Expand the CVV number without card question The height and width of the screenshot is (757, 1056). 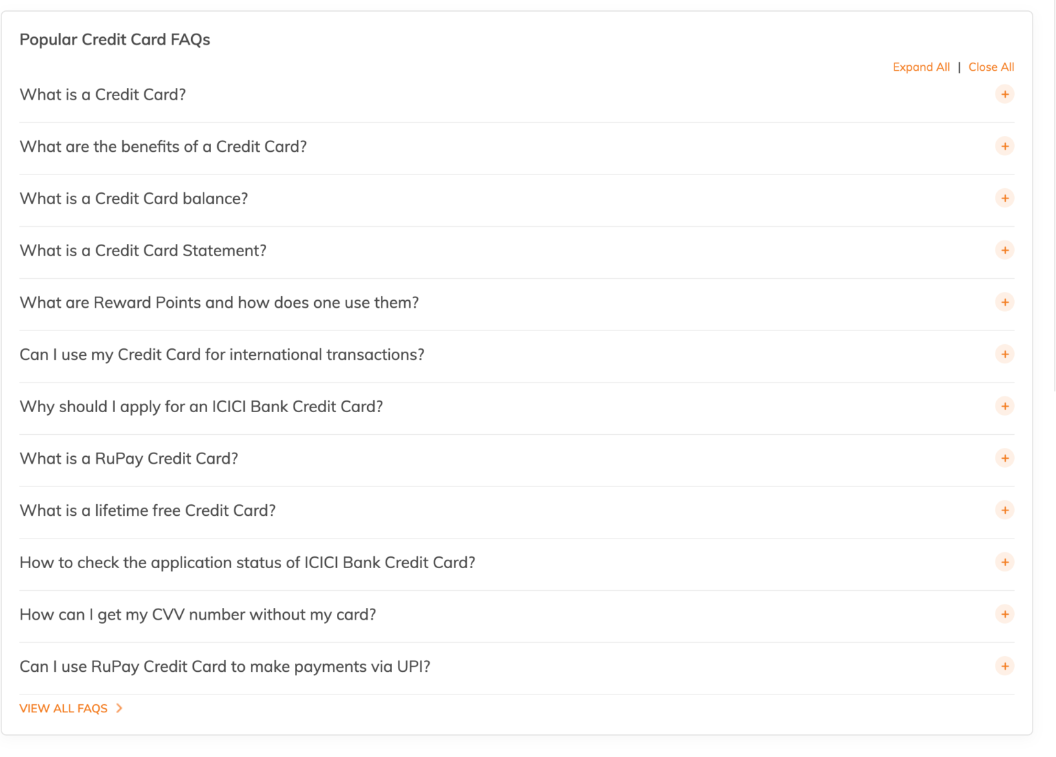click(x=1004, y=614)
